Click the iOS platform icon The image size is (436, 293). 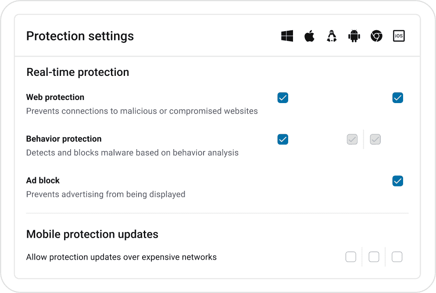[x=398, y=36]
